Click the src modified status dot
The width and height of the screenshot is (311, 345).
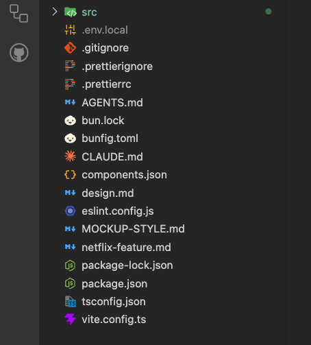coord(269,12)
